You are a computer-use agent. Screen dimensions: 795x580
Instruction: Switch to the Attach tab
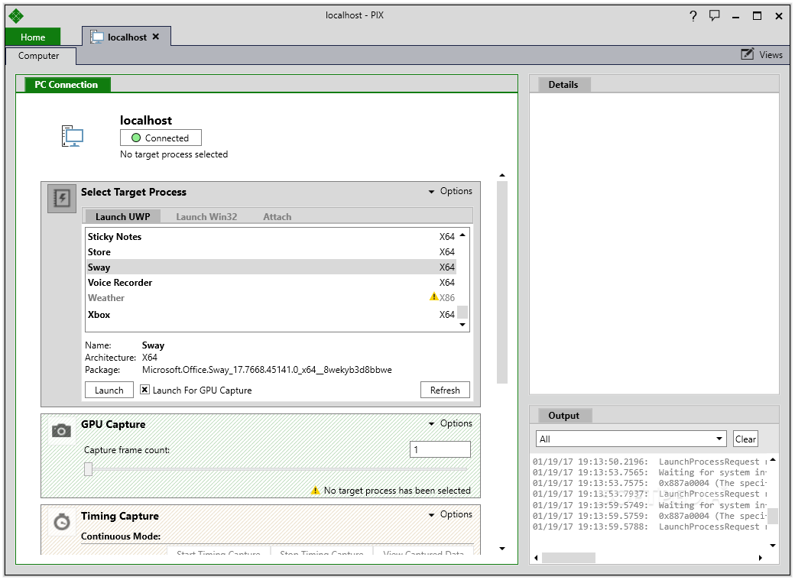(x=277, y=216)
